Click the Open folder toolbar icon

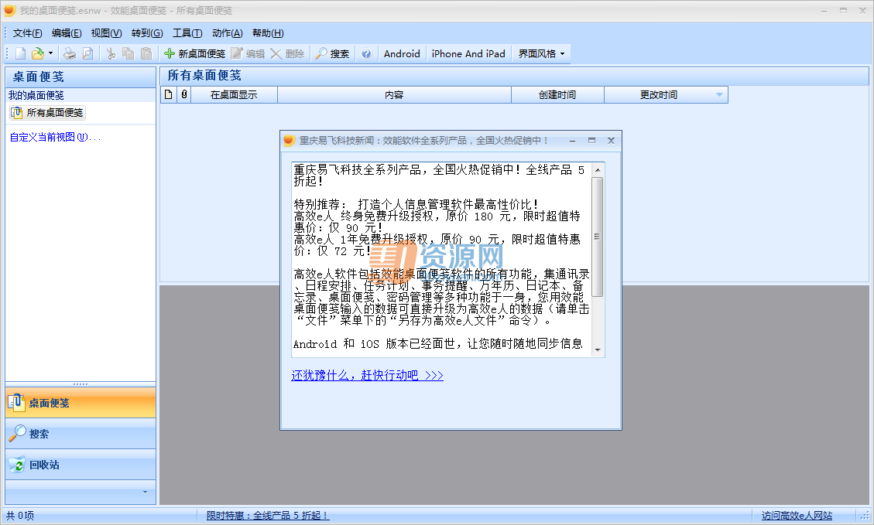click(37, 53)
